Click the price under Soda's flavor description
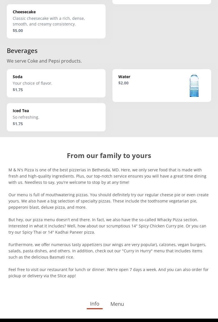Viewport: 218px width, 322px height. [18, 90]
